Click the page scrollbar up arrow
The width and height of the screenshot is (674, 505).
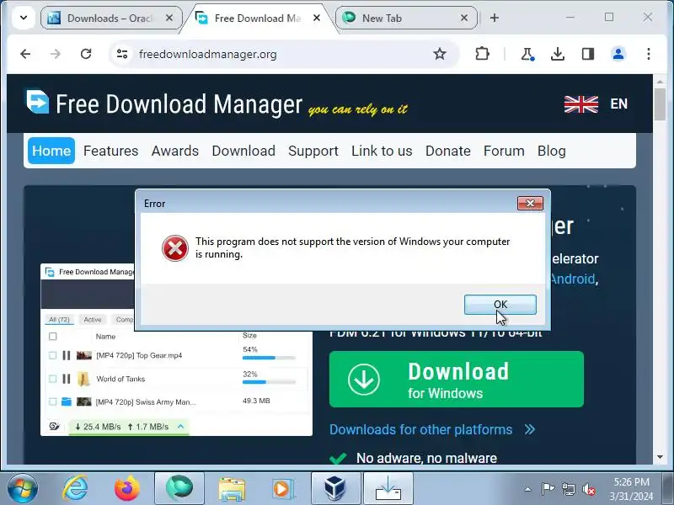[660, 81]
